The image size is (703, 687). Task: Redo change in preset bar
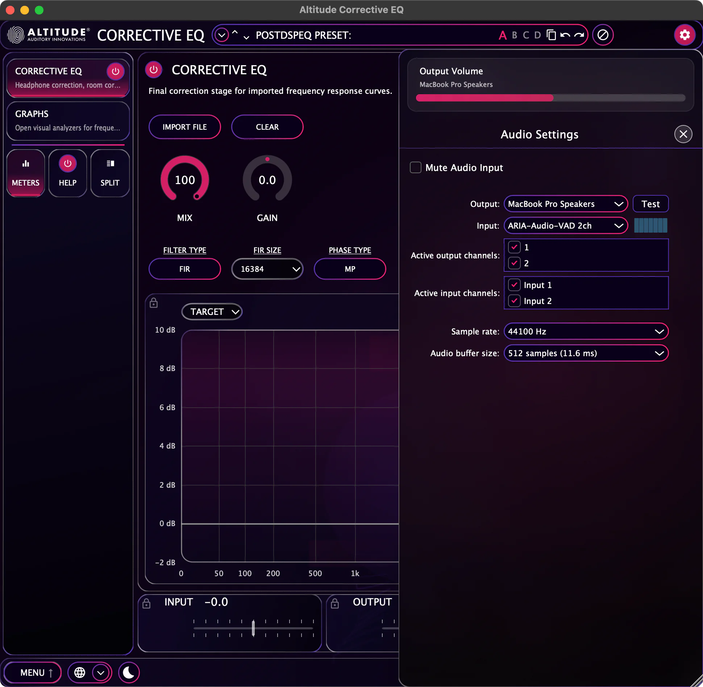point(579,35)
